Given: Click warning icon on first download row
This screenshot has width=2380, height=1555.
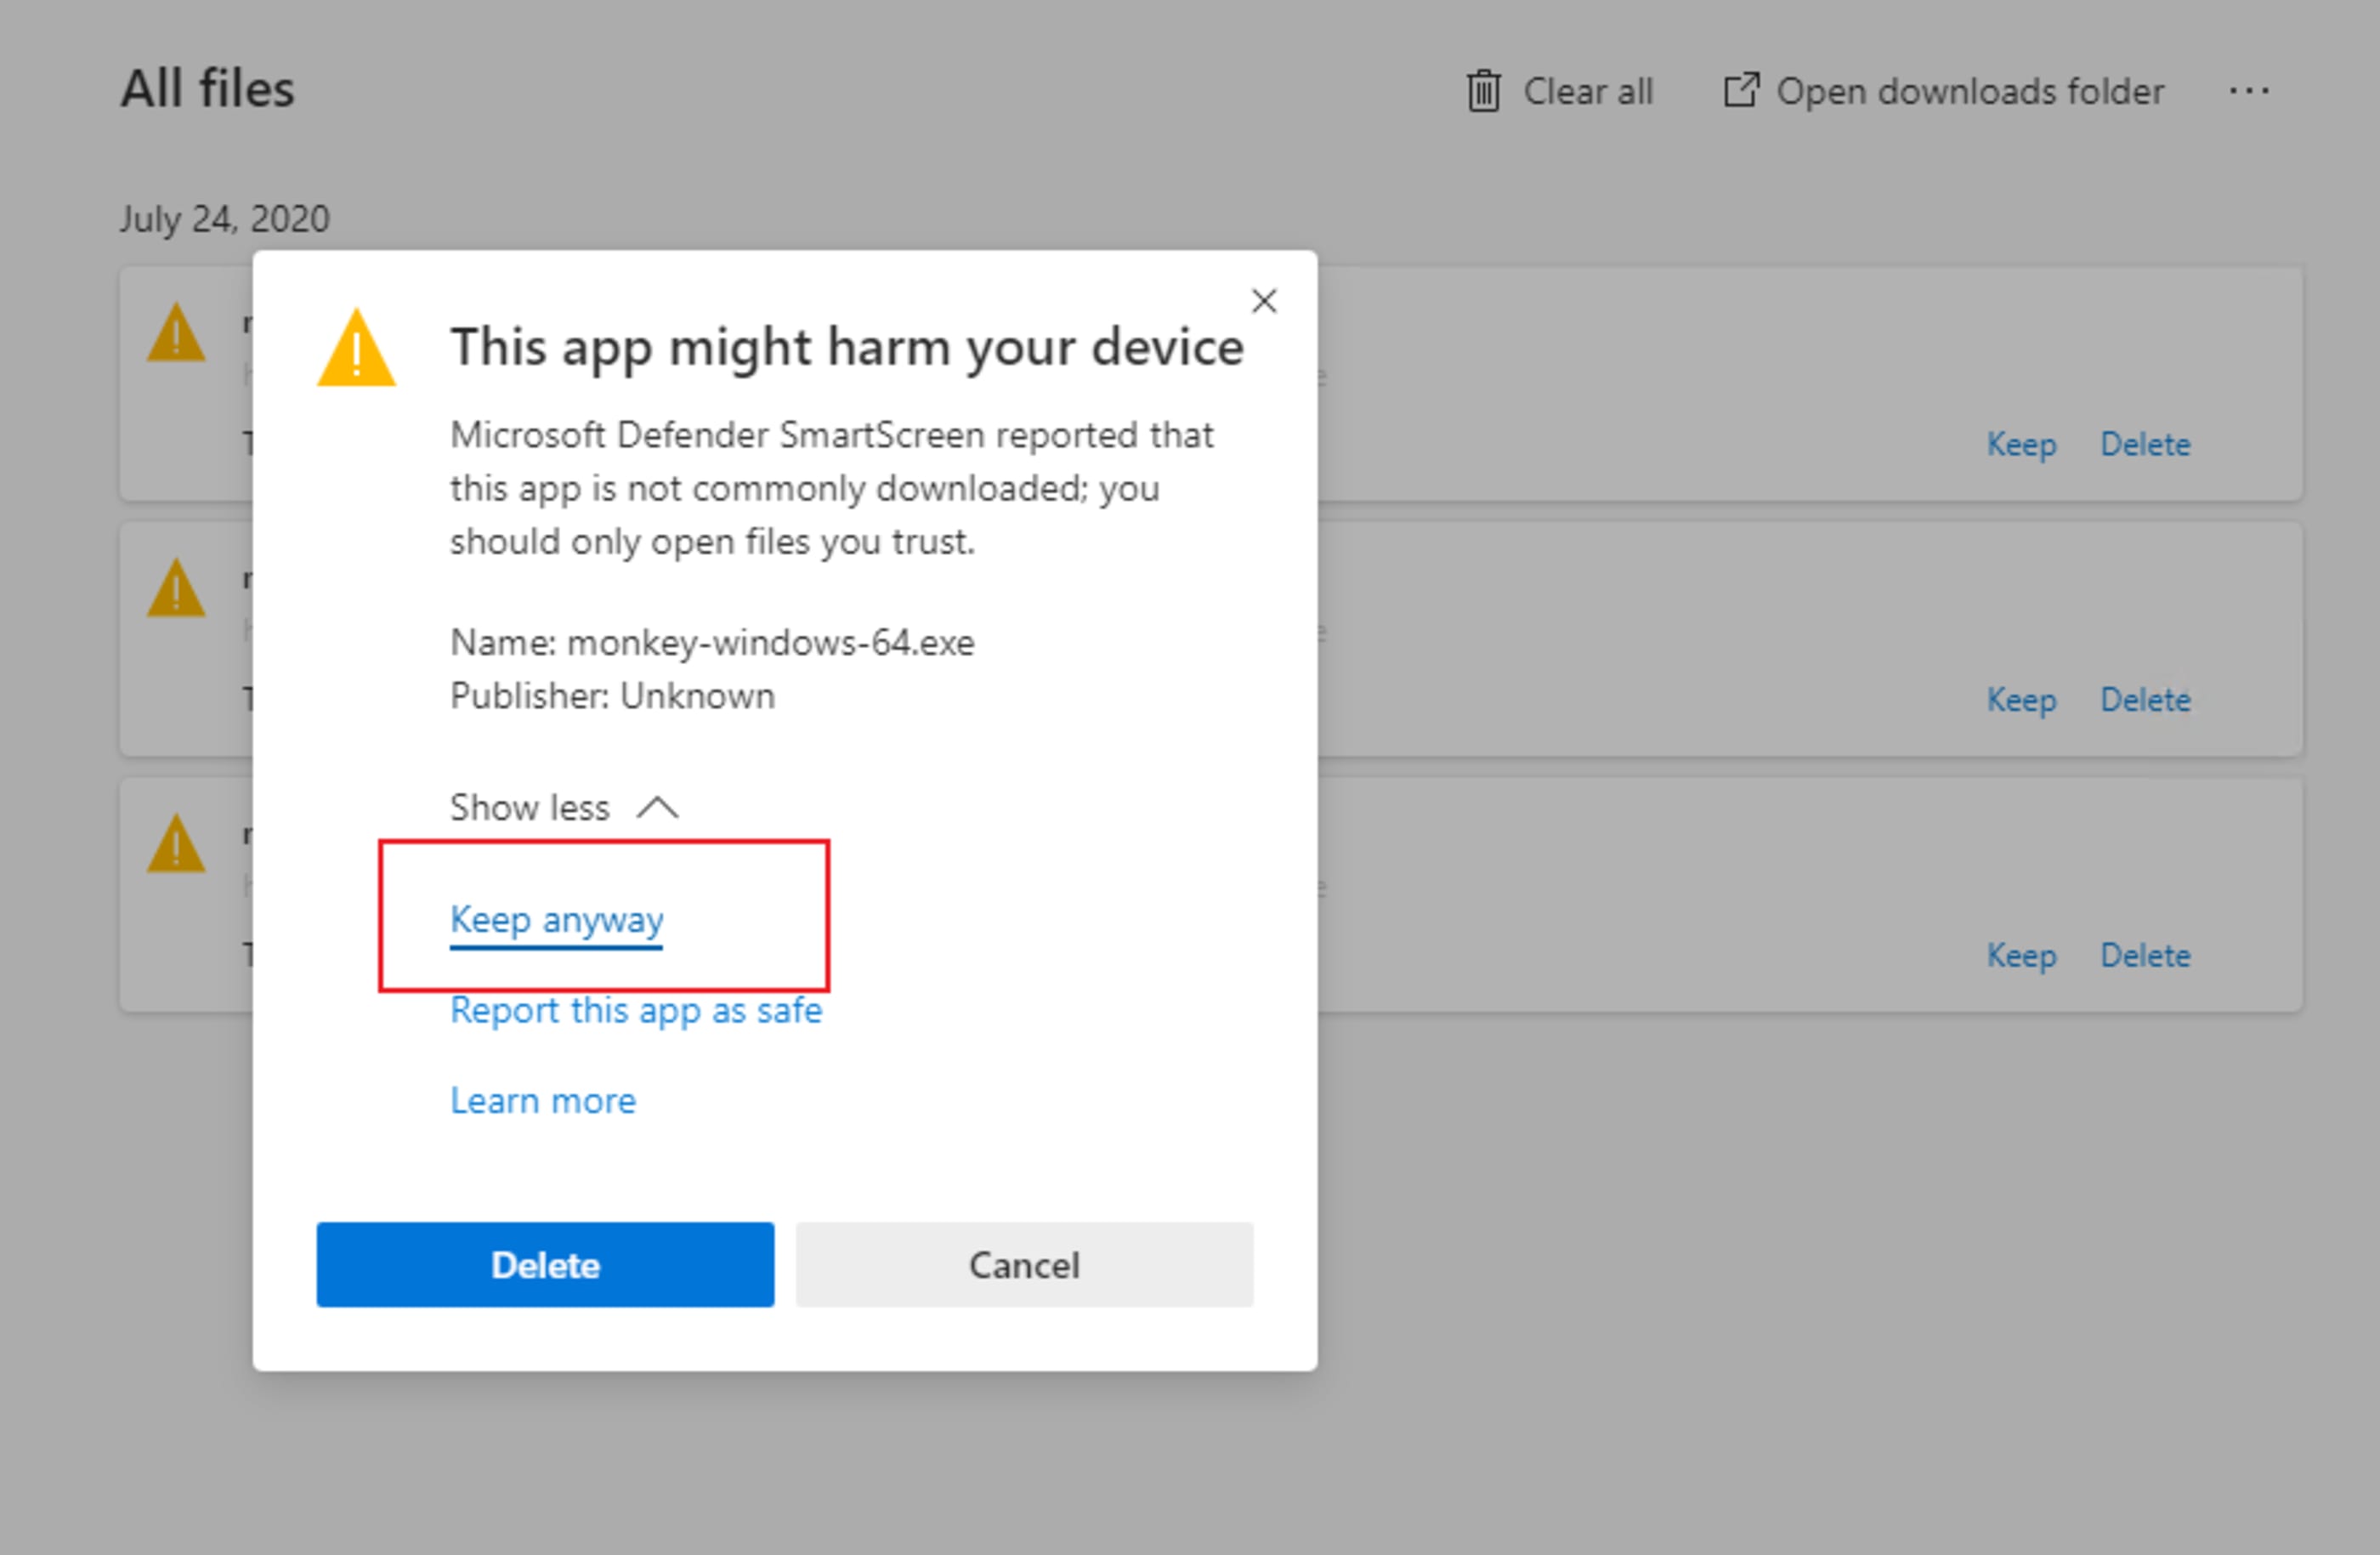Looking at the screenshot, I should [176, 333].
